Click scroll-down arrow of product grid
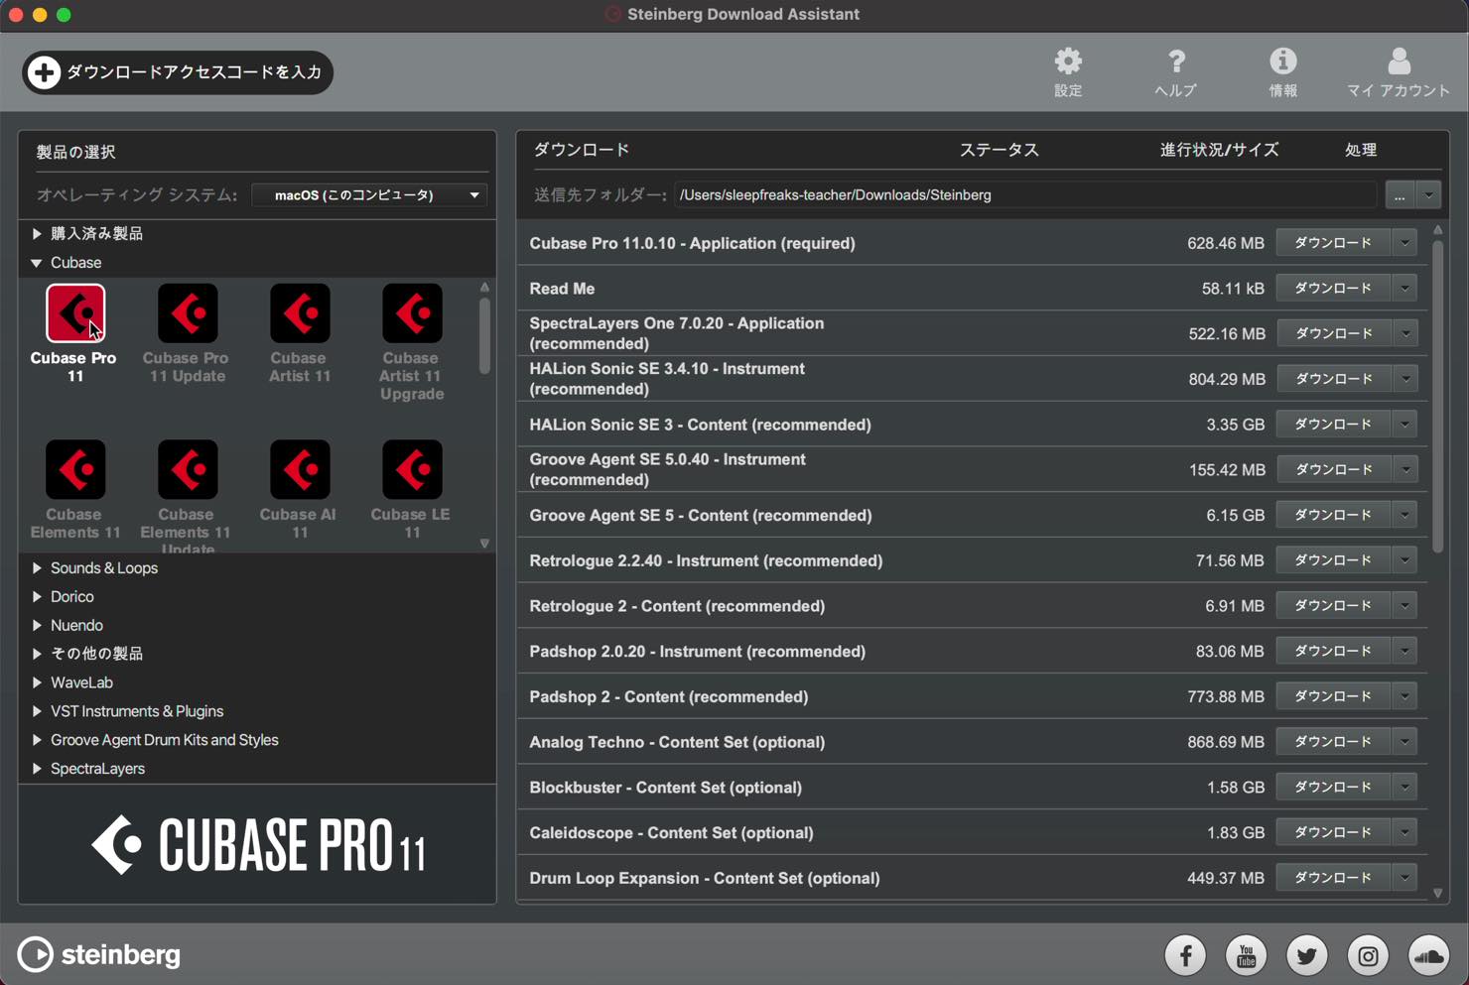Viewport: 1469px width, 985px height. [x=484, y=544]
